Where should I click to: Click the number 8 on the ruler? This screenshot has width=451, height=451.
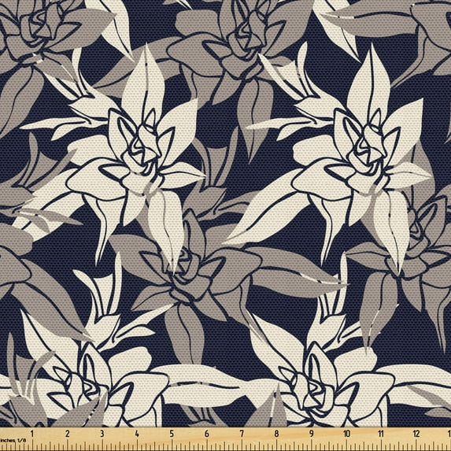coord(276,434)
